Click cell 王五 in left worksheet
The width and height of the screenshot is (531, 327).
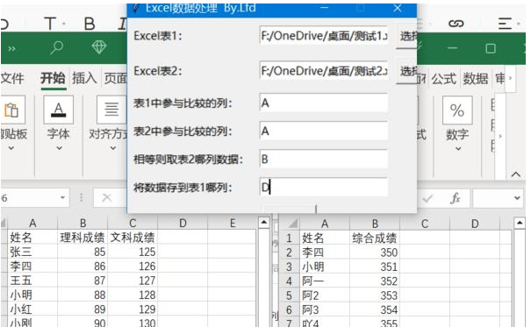(32, 281)
